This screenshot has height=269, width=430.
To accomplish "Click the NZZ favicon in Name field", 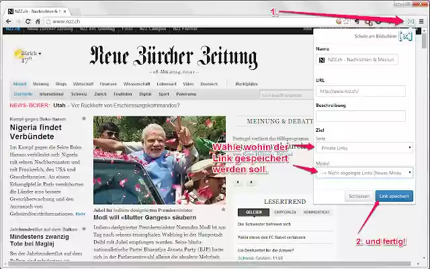I will (x=322, y=60).
